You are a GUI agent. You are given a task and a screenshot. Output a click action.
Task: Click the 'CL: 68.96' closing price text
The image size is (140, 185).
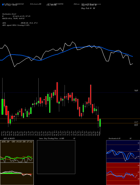(52, 5)
